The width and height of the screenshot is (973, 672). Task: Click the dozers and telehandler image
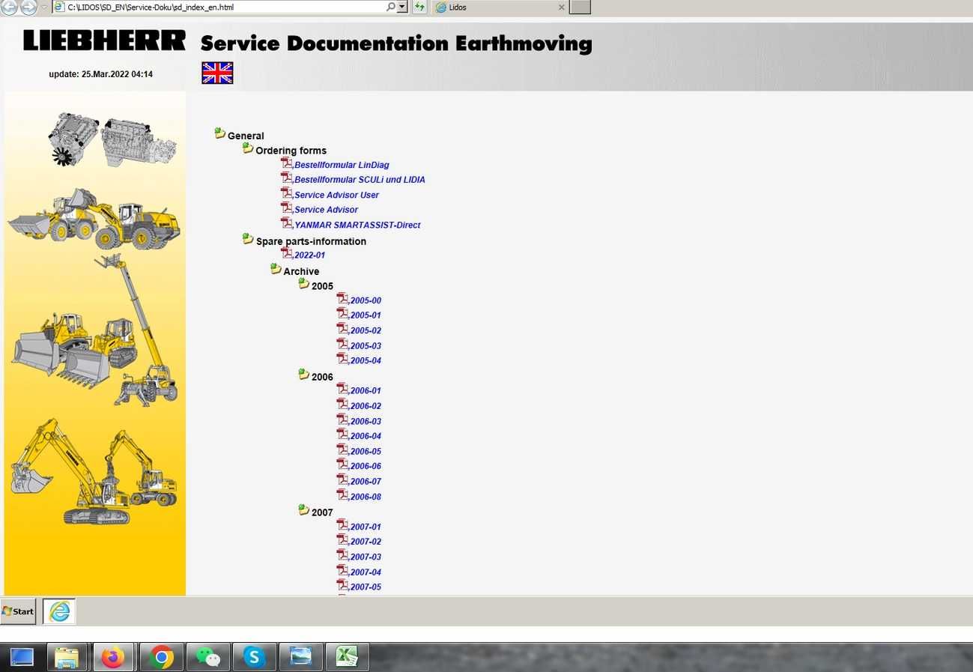(94, 331)
